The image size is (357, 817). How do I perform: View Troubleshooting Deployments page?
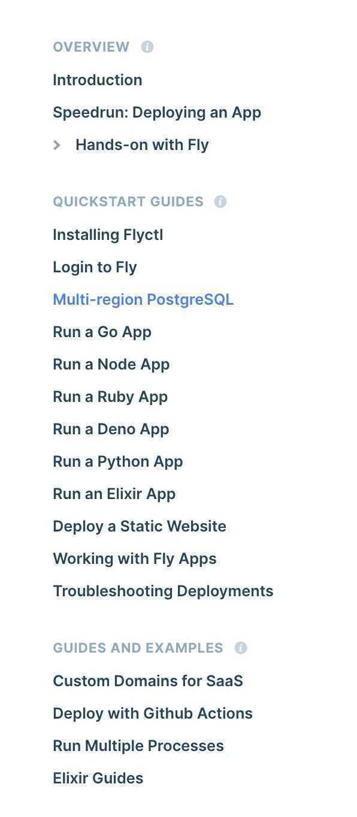click(x=163, y=591)
